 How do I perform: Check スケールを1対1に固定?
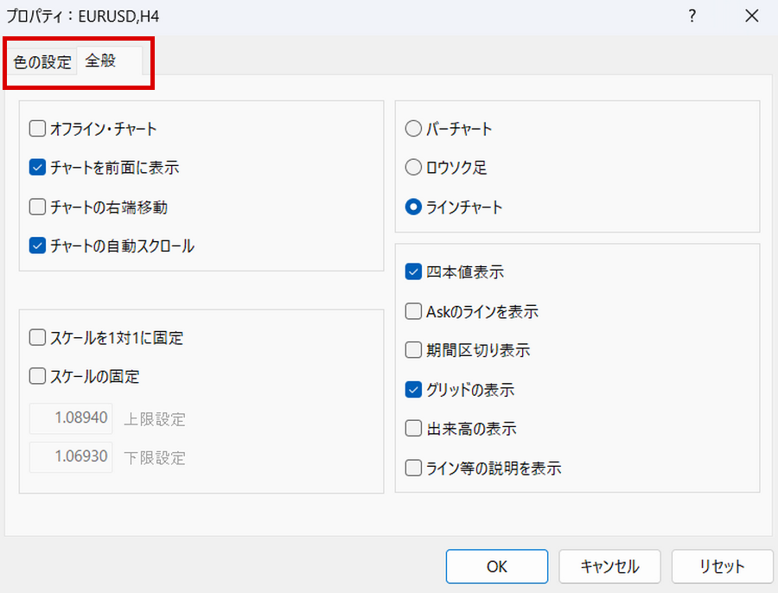[x=37, y=337]
